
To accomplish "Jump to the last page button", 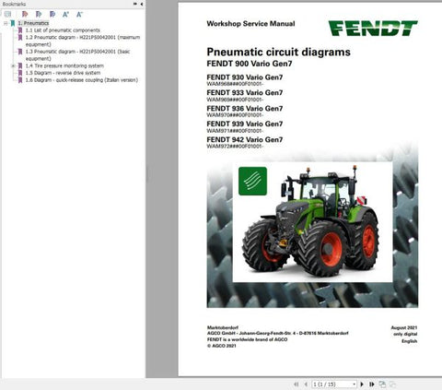I will pos(372,384).
